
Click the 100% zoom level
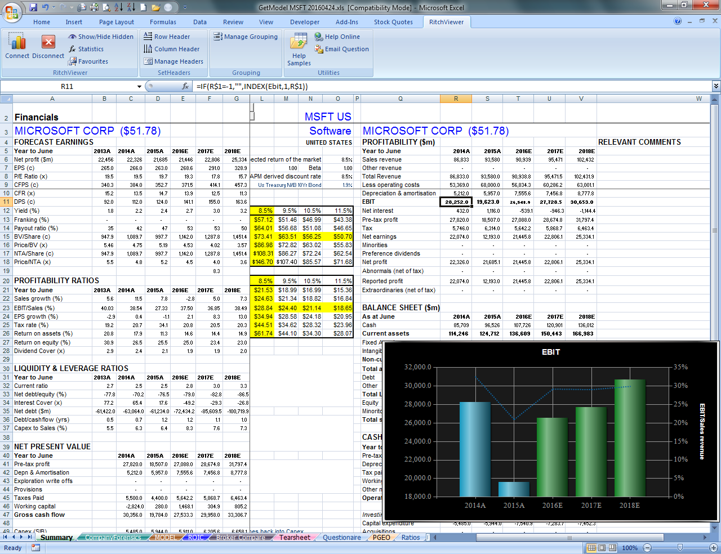click(630, 548)
